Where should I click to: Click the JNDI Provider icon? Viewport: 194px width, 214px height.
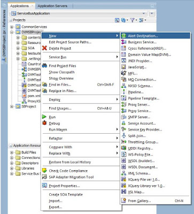click(123, 61)
